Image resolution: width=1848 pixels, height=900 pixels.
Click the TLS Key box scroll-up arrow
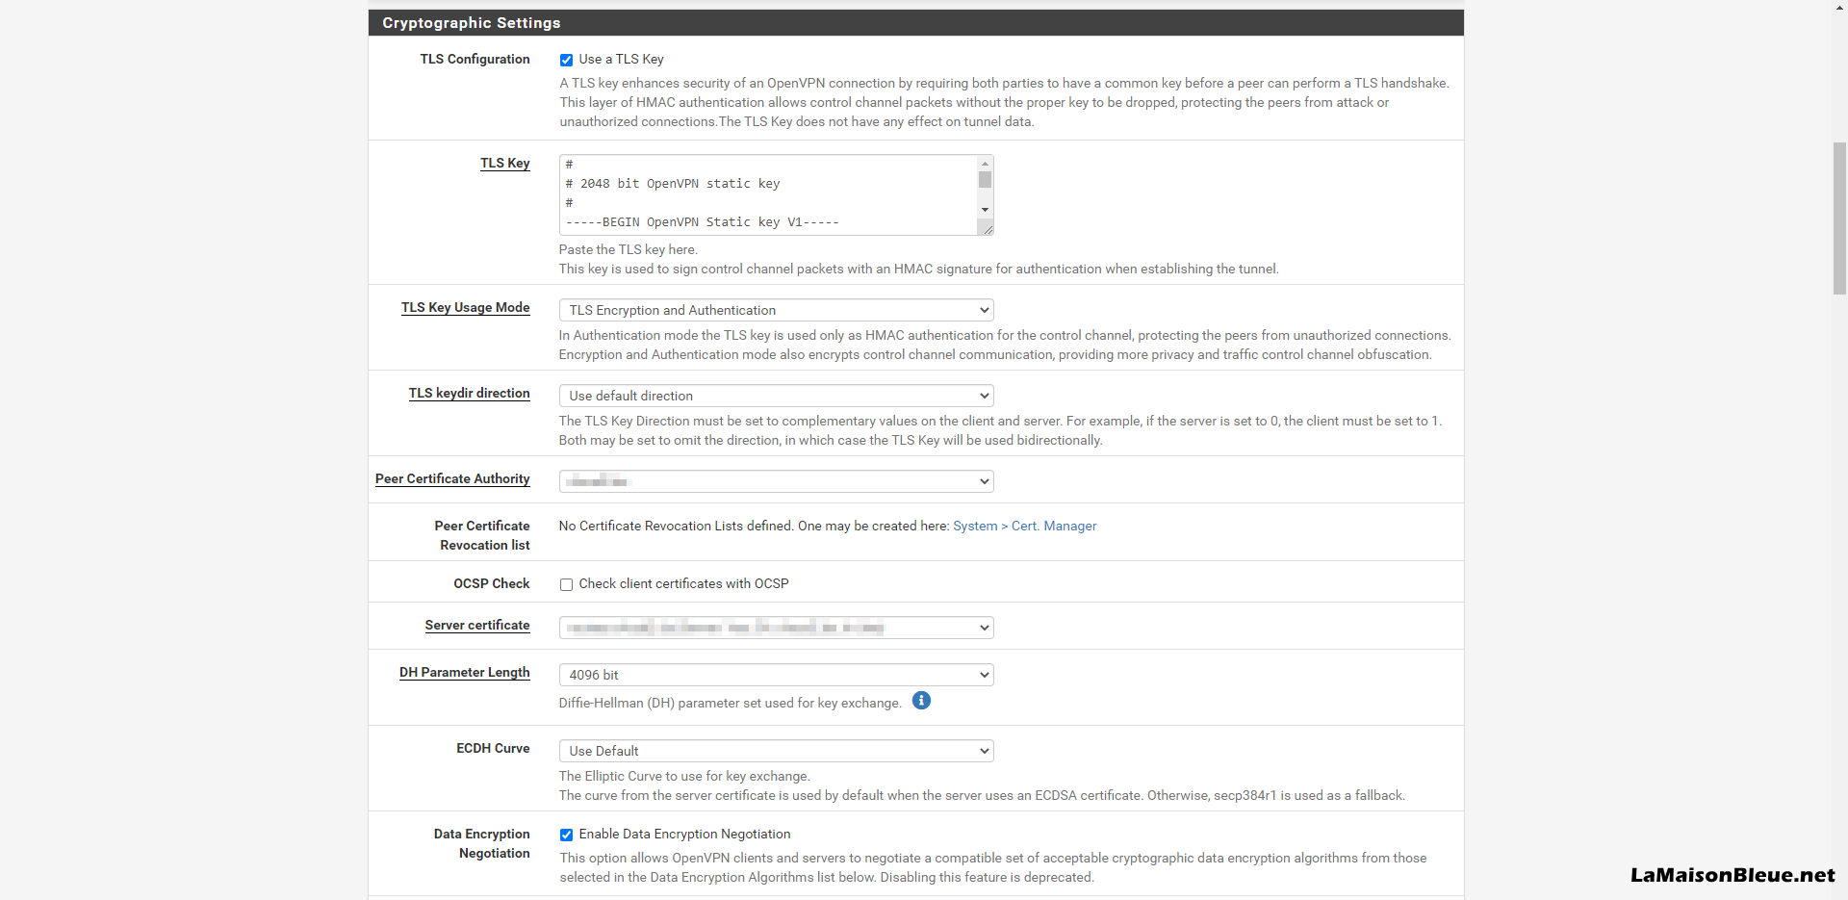[x=985, y=164]
